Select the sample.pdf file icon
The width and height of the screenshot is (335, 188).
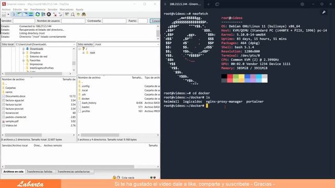4,121
